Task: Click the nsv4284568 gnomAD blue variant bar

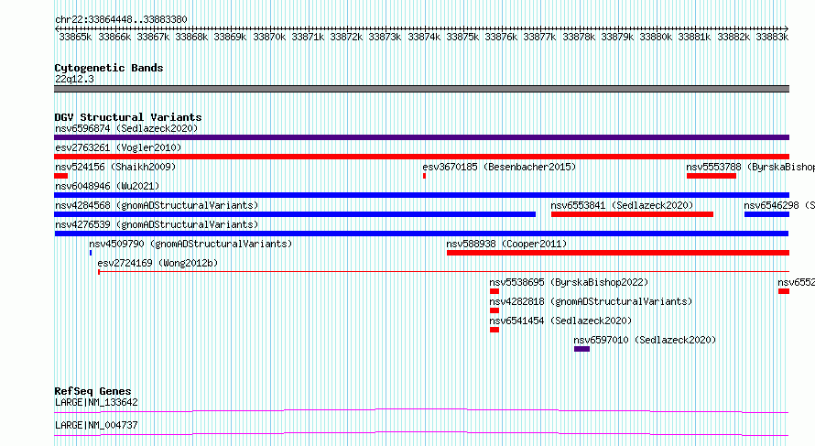Action: point(295,214)
